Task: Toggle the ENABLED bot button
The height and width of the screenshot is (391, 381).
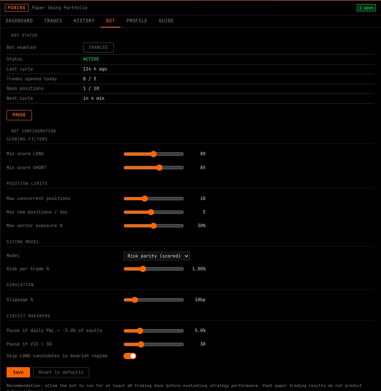Action: point(98,47)
